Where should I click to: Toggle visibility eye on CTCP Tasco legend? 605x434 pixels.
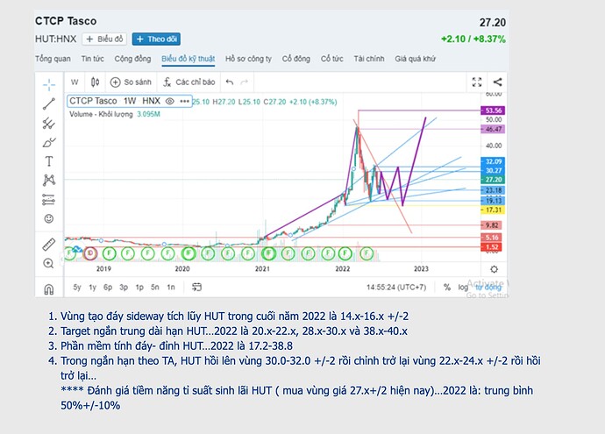click(169, 101)
